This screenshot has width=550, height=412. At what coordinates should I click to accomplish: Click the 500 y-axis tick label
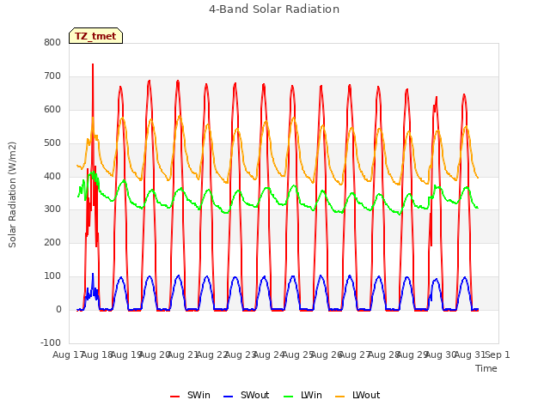point(52,143)
